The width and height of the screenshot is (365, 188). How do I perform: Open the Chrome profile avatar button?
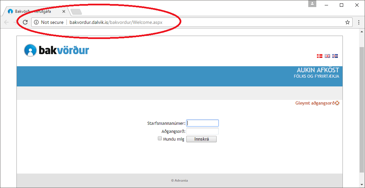[x=312, y=4]
